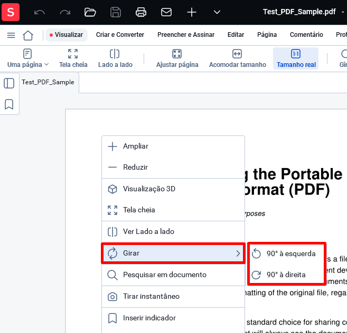Redo the last action
This screenshot has width=347, height=333.
65,12
